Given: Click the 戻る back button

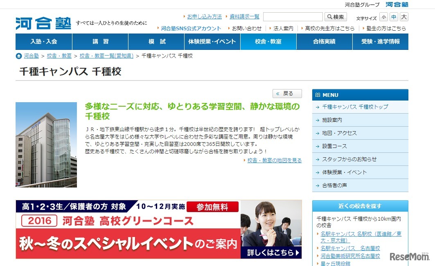Looking at the screenshot, I should click(287, 94).
